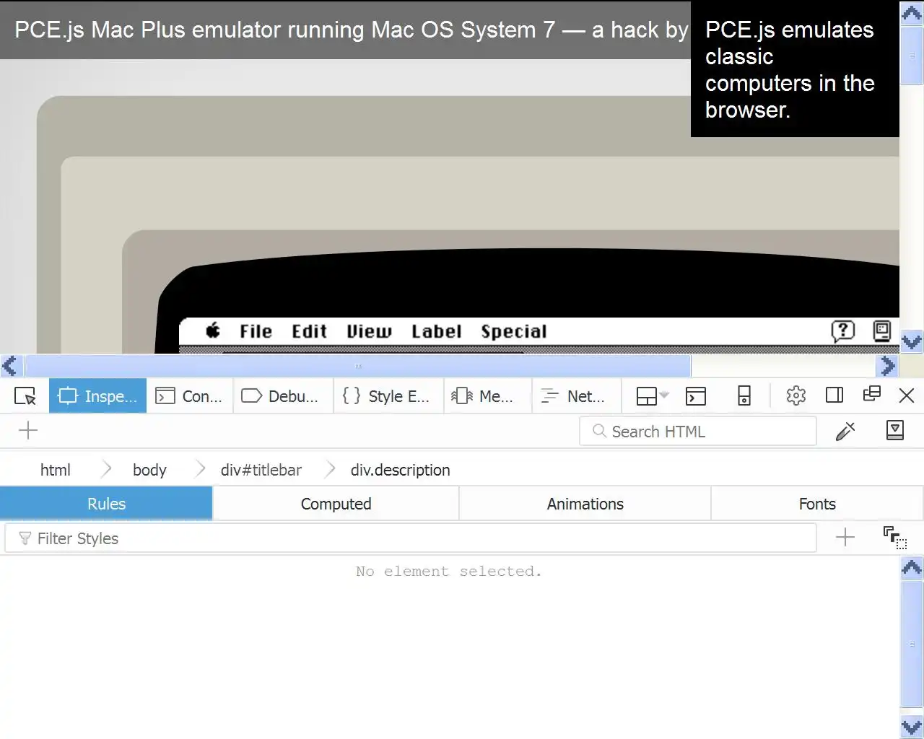This screenshot has height=739, width=924.
Task: Open developer tools settings gear
Action: [x=796, y=395]
